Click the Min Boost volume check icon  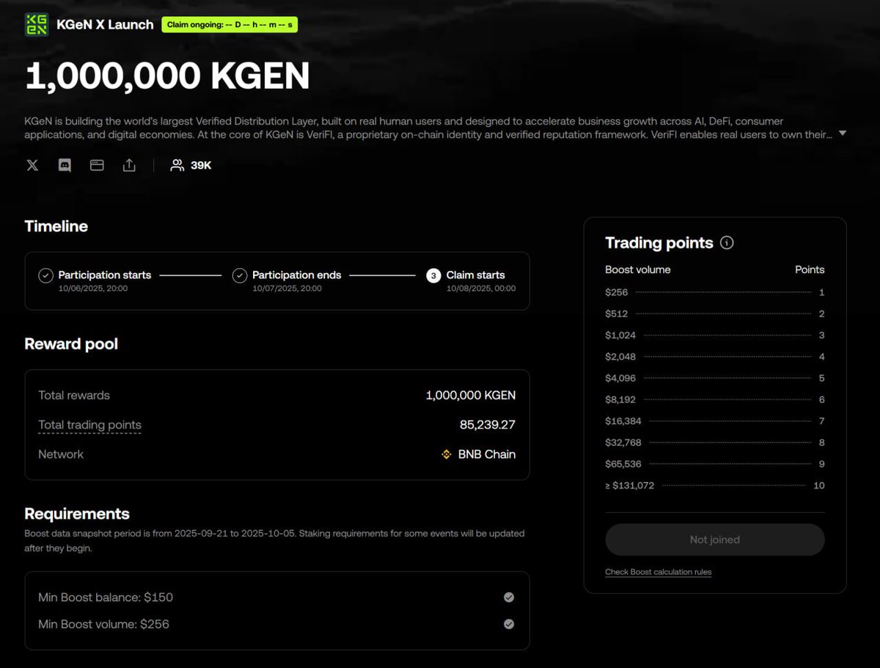point(509,624)
